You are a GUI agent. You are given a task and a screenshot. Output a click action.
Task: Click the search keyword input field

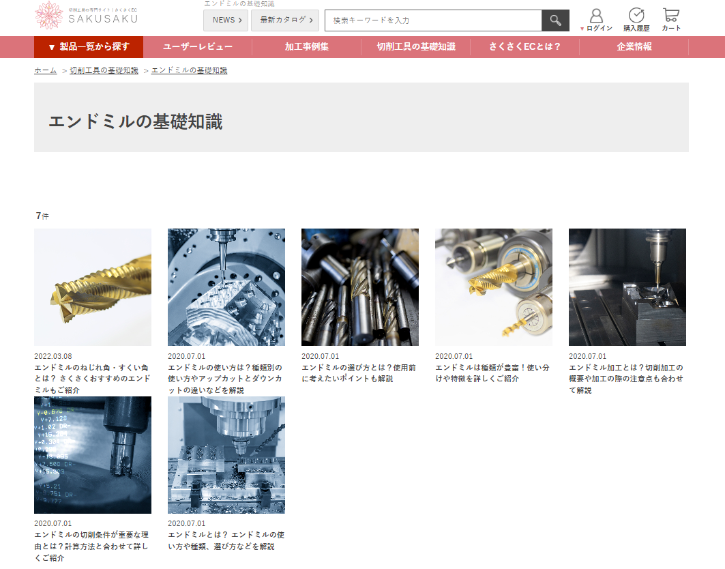433,20
